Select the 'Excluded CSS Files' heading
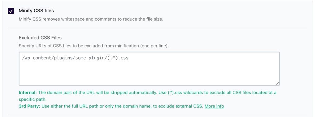 click(40, 38)
